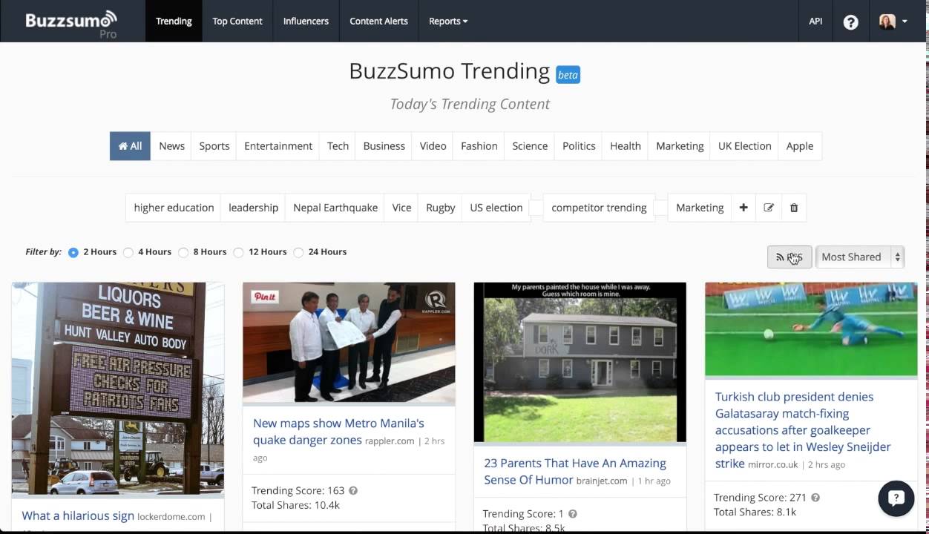
Task: Select the Marketing category in the top row
Action: point(680,146)
